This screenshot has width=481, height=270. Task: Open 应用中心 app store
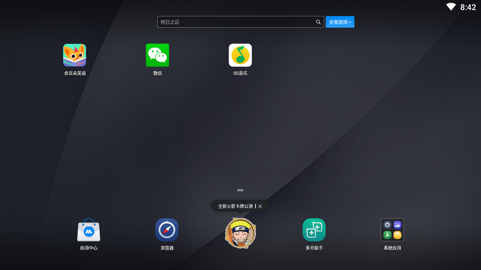(x=89, y=231)
